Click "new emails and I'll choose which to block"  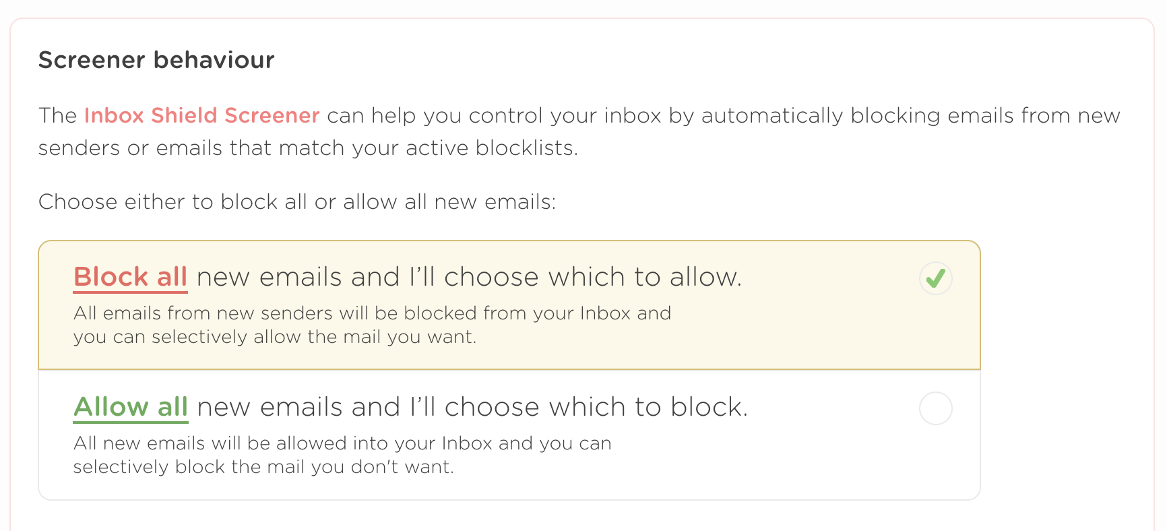click(x=472, y=407)
